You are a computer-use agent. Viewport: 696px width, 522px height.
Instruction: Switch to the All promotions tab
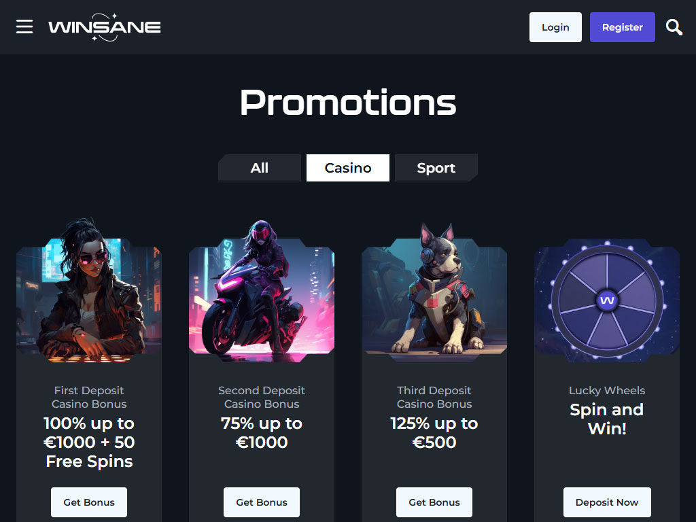[x=260, y=168]
